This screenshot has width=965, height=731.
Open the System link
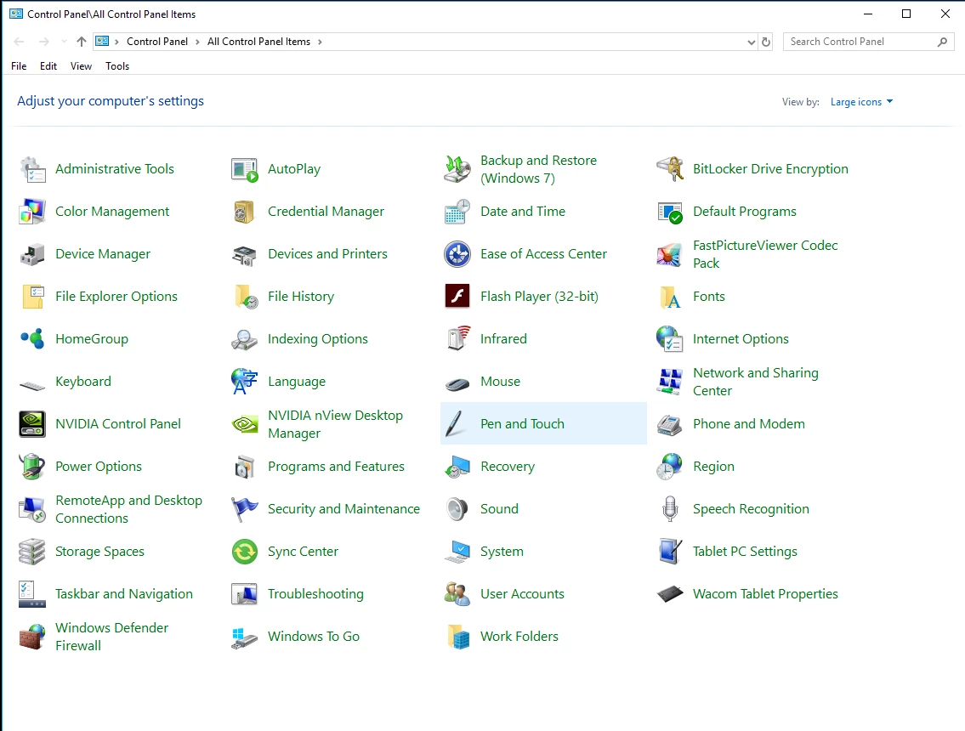(502, 552)
